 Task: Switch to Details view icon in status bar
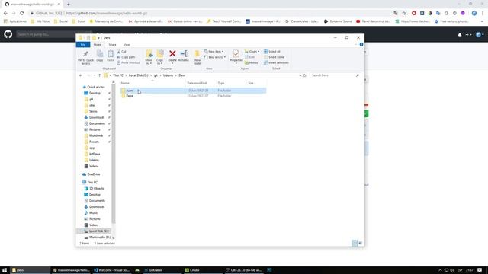(355, 244)
